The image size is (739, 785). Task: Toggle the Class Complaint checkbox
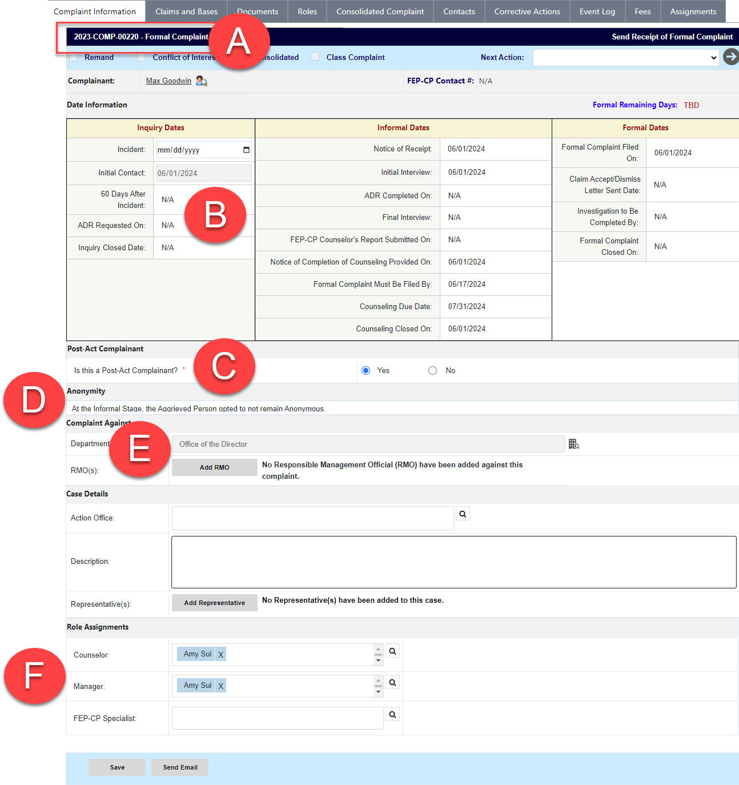[315, 57]
